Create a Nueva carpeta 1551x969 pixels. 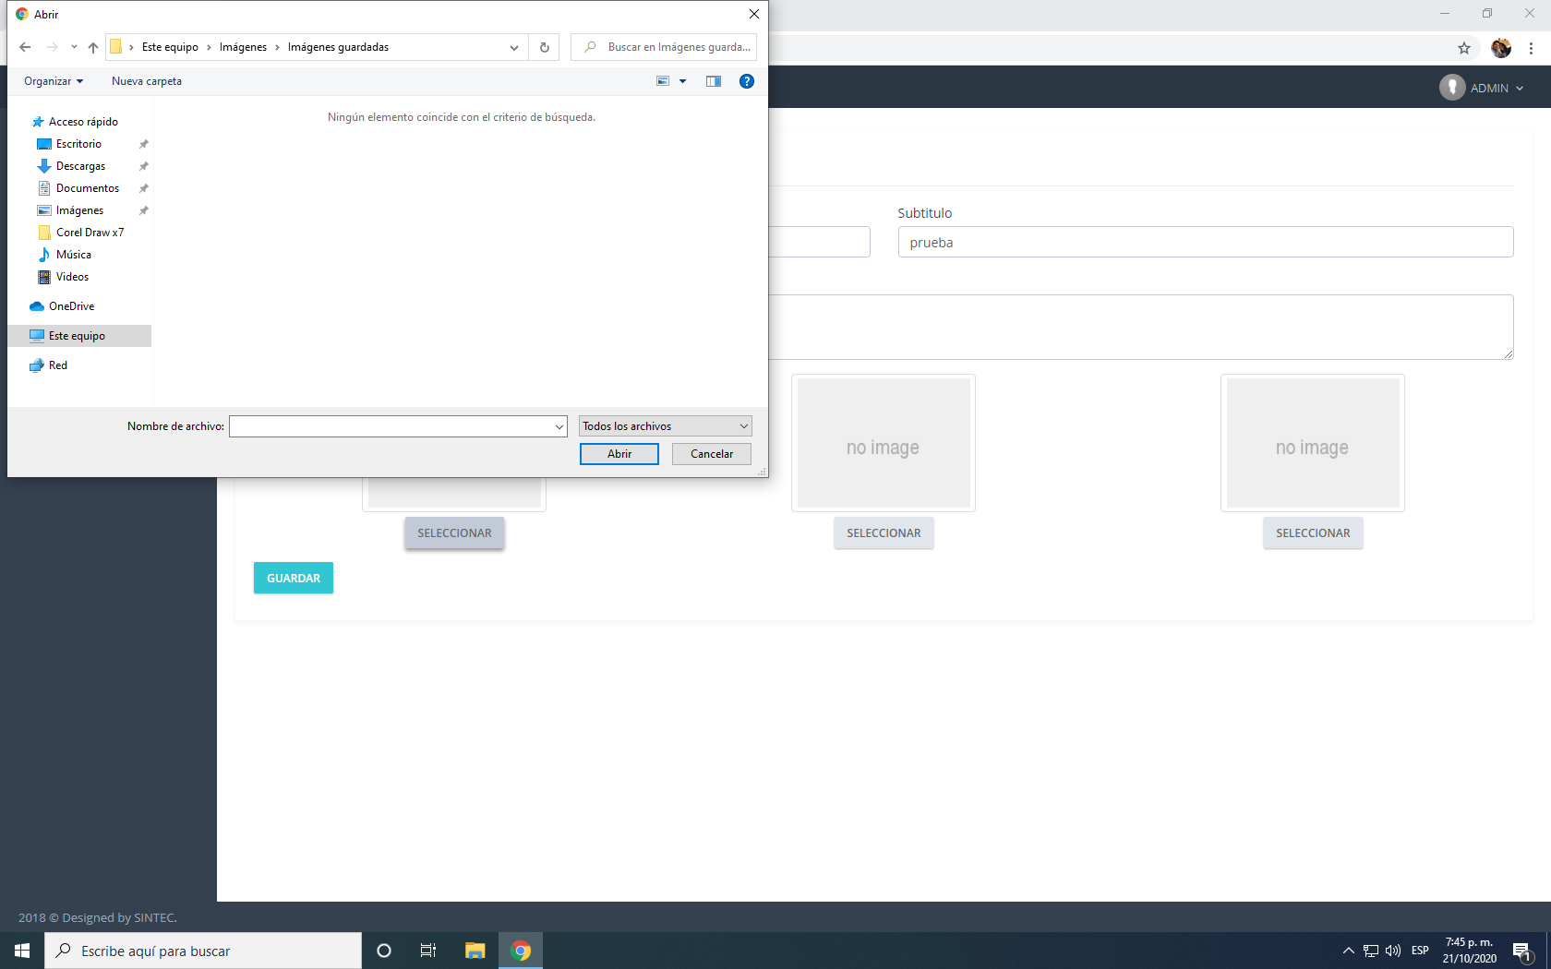click(147, 81)
